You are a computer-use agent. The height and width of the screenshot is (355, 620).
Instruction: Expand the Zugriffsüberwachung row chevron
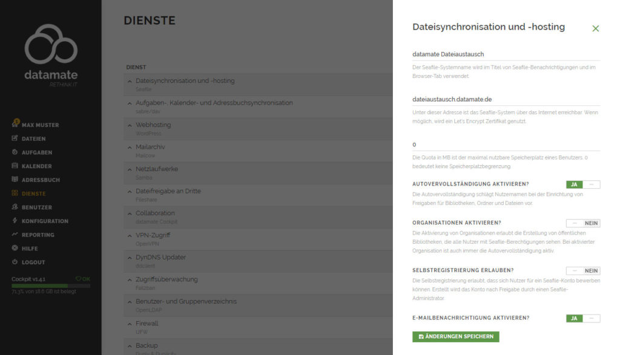pos(130,280)
